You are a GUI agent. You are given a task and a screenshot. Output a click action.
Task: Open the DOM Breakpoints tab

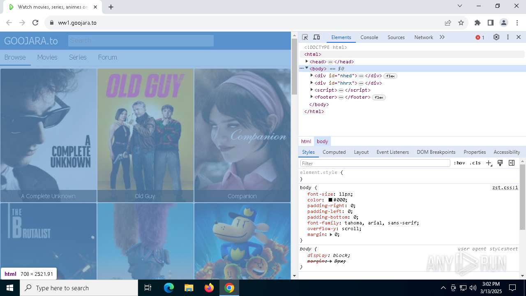[436, 152]
